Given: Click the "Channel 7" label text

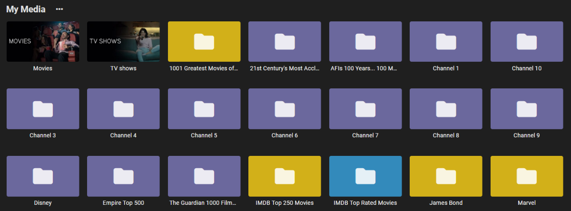Looking at the screenshot, I should pos(365,135).
